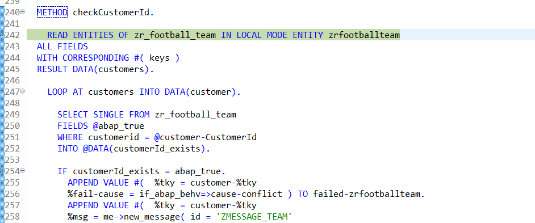
Task: Click @abap_true in the FIELDS line
Action: click(x=118, y=126)
